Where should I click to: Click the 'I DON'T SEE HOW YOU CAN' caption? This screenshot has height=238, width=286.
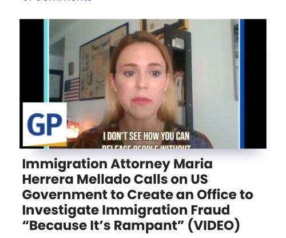tap(146, 136)
